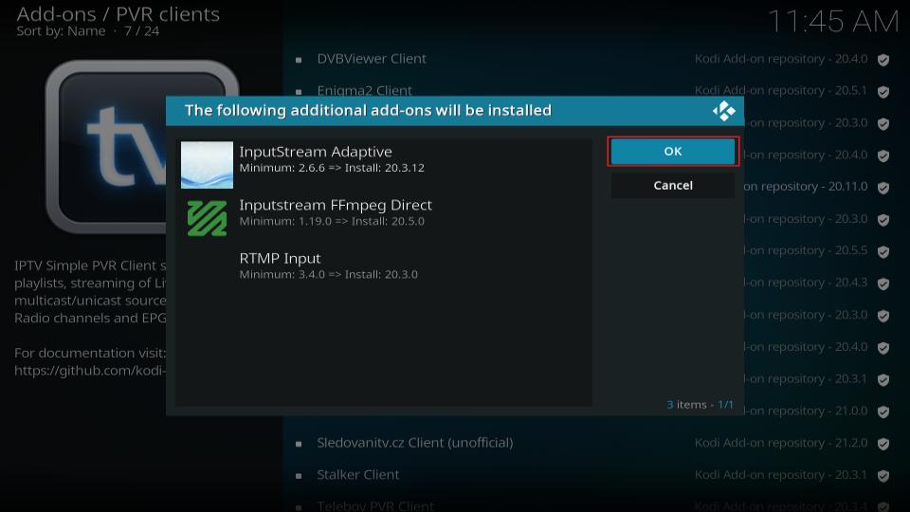This screenshot has width=910, height=512.
Task: Click 'Minimum: 1.19.0 => Install: 20.5.0' text
Action: click(332, 221)
